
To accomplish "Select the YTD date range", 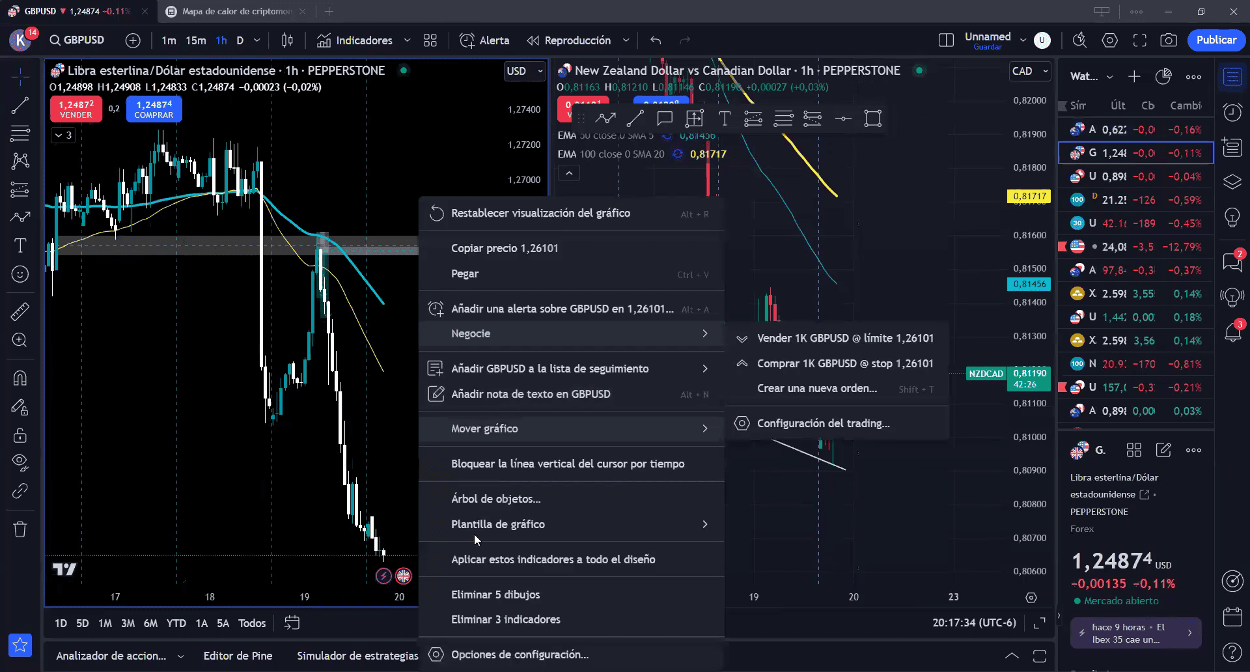I will (x=176, y=623).
